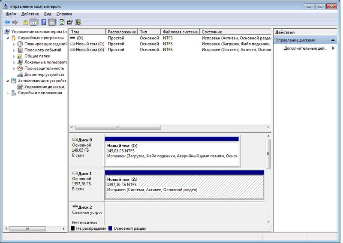Image resolution: width=343 pixels, height=243 pixels.
Task: Sort by the Состояние column header
Action: tap(235, 32)
